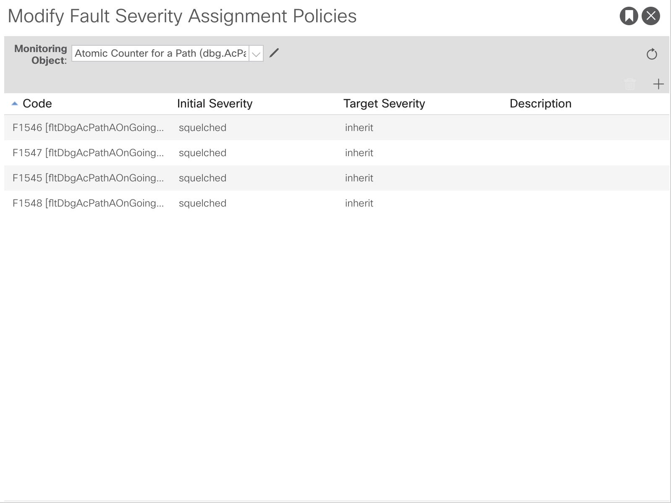Select the F1546 fault code row

click(x=88, y=128)
